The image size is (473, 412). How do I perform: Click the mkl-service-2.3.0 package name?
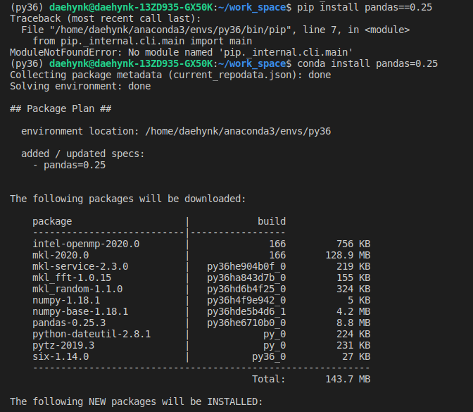click(80, 266)
